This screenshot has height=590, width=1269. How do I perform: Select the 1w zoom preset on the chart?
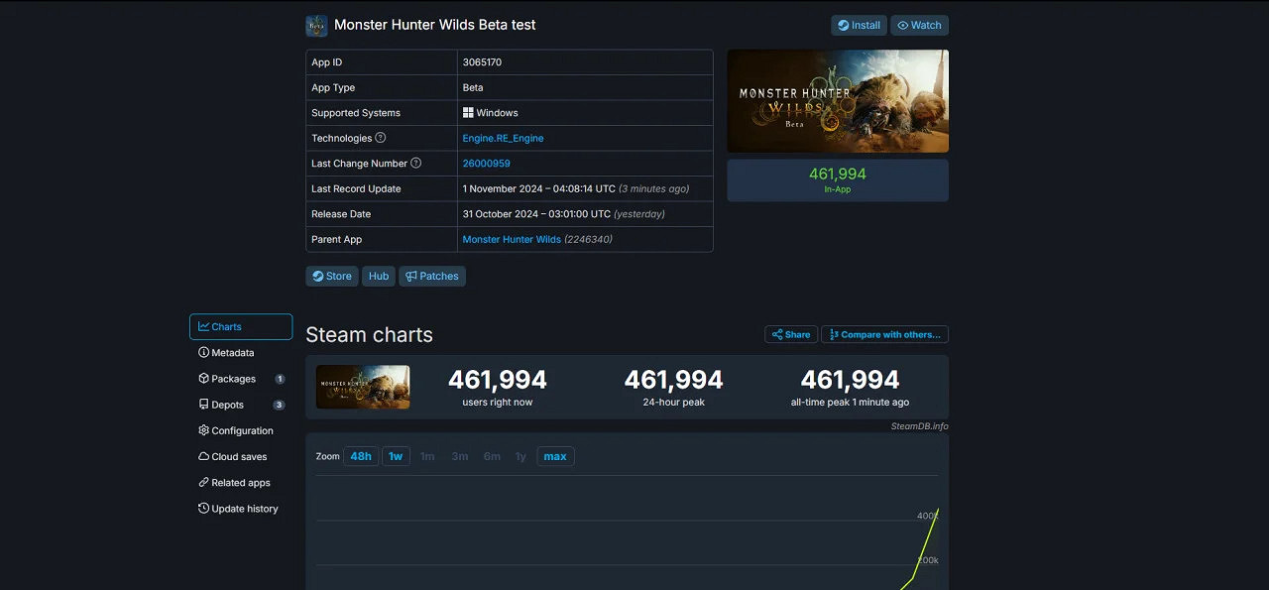[395, 455]
